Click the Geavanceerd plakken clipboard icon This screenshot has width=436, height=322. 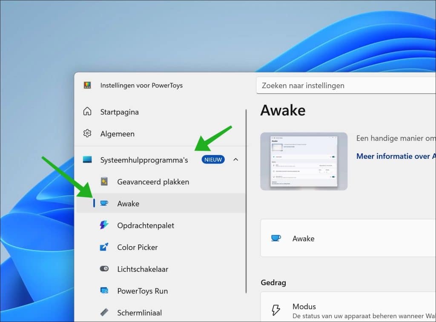click(104, 181)
